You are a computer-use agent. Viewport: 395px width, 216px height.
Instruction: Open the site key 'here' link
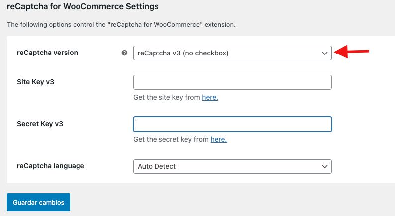[210, 97]
